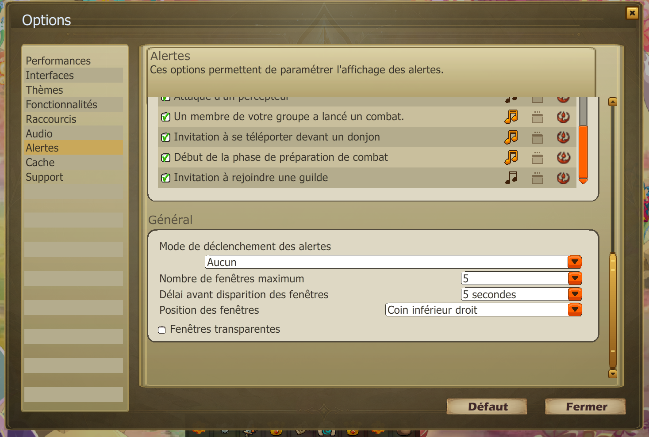Click the 'Général' section heading

coord(170,220)
